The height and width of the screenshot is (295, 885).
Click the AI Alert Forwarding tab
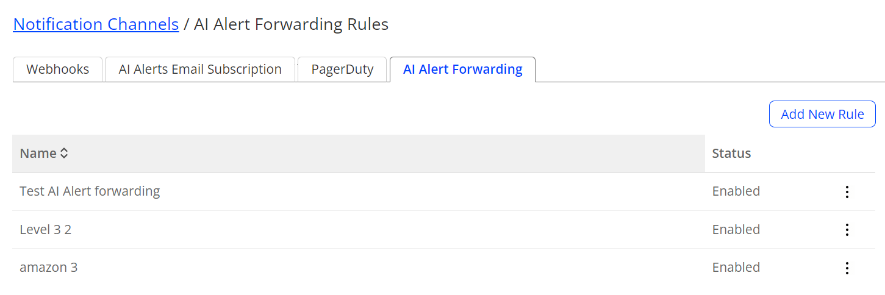coord(462,69)
